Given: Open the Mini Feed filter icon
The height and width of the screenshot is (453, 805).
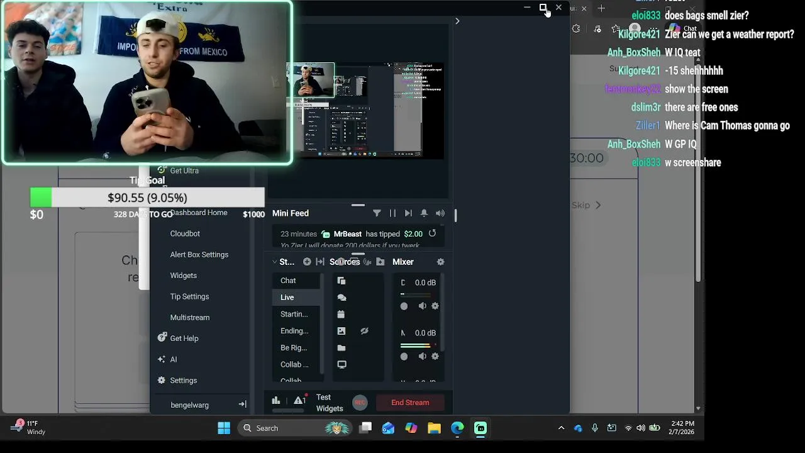Looking at the screenshot, I should click(377, 213).
